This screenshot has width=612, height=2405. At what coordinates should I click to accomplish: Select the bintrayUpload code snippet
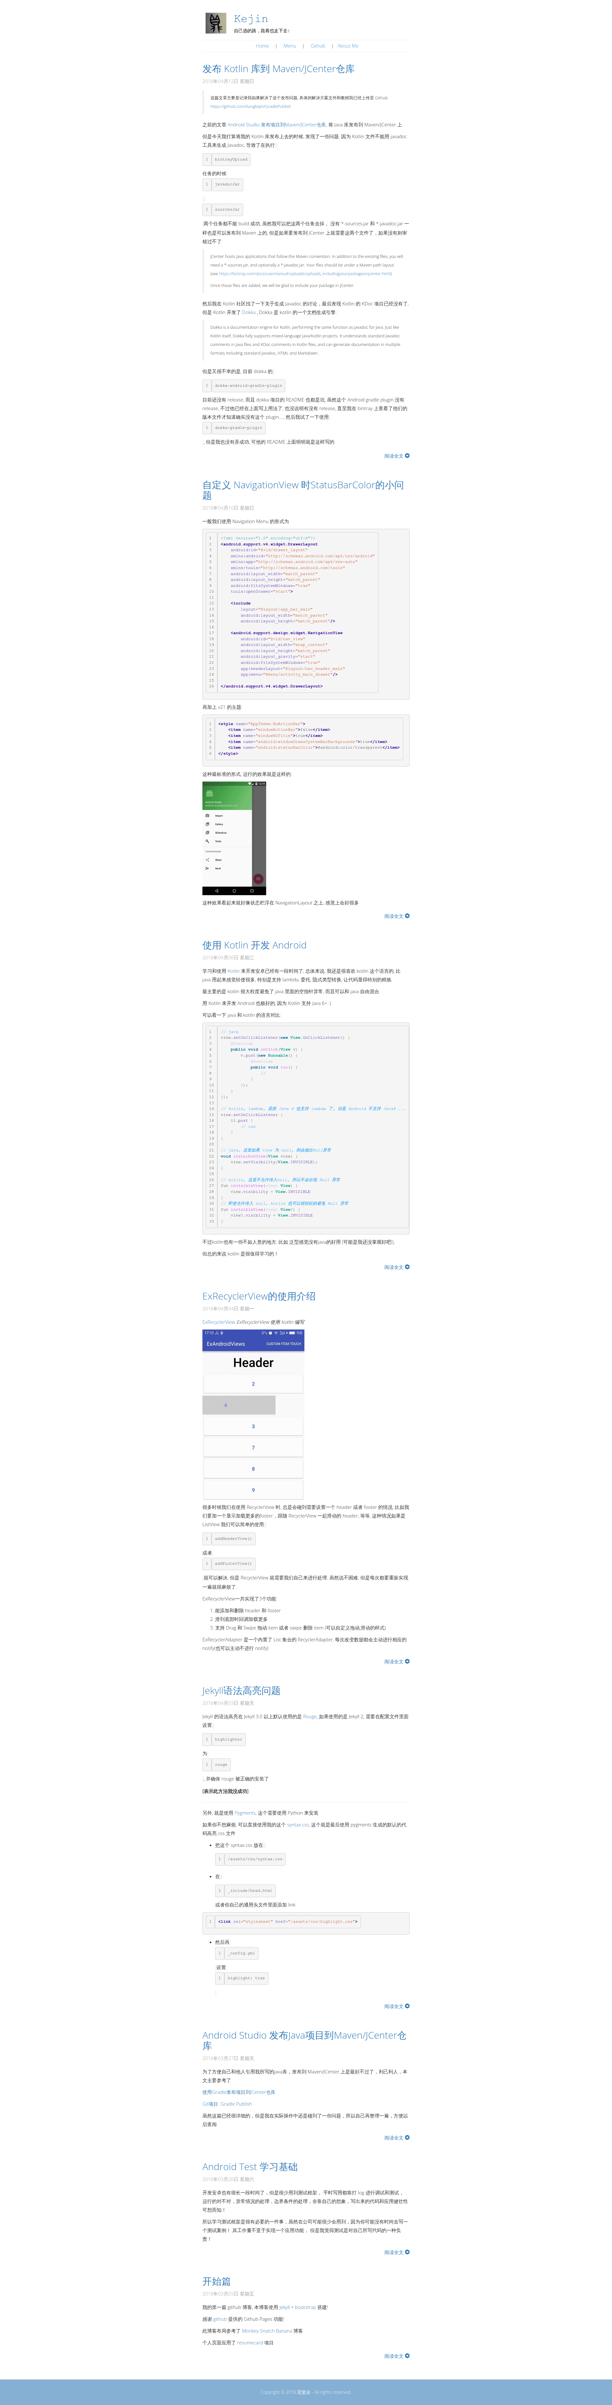227,160
